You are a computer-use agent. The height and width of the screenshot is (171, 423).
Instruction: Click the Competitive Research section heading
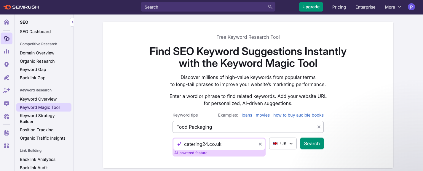point(39,44)
